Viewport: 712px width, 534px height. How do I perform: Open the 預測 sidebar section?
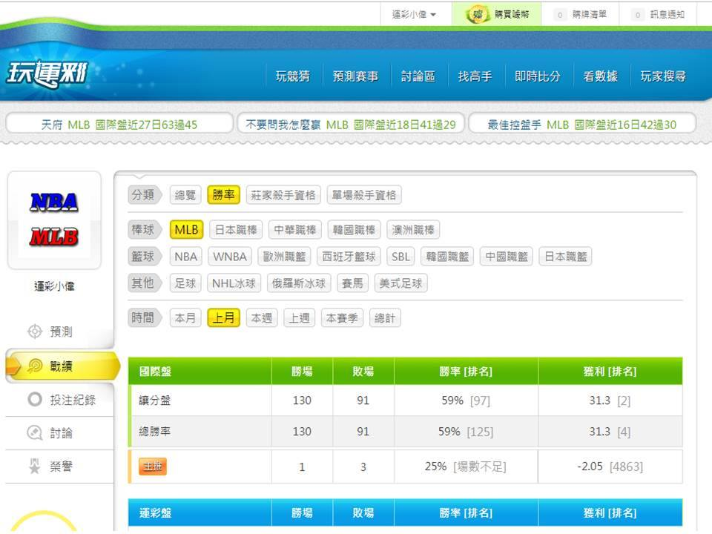coord(59,332)
